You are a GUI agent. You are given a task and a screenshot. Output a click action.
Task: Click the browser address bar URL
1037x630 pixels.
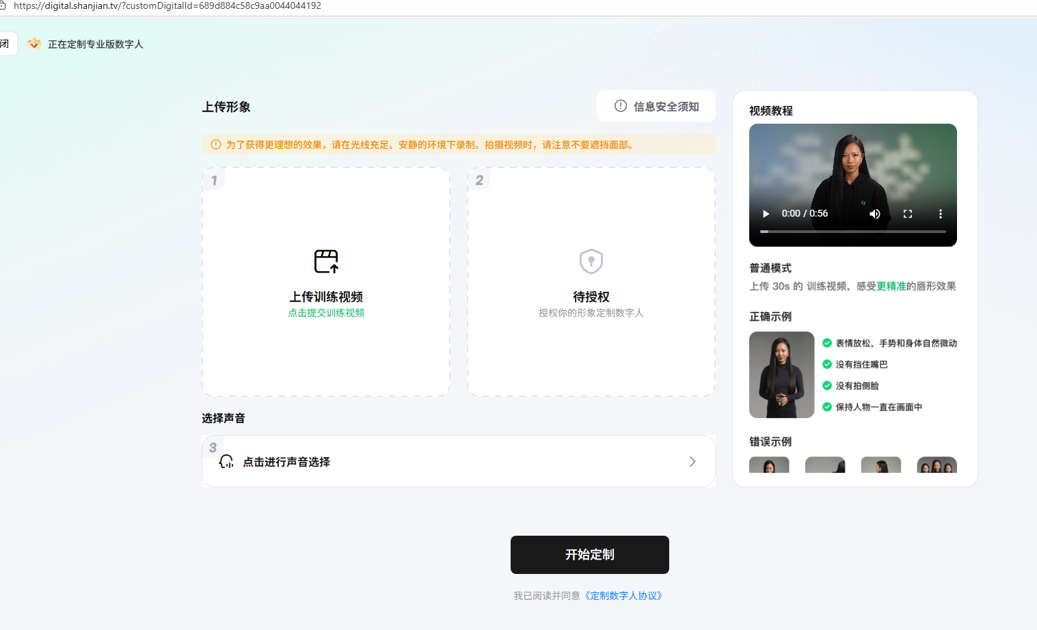[x=167, y=6]
